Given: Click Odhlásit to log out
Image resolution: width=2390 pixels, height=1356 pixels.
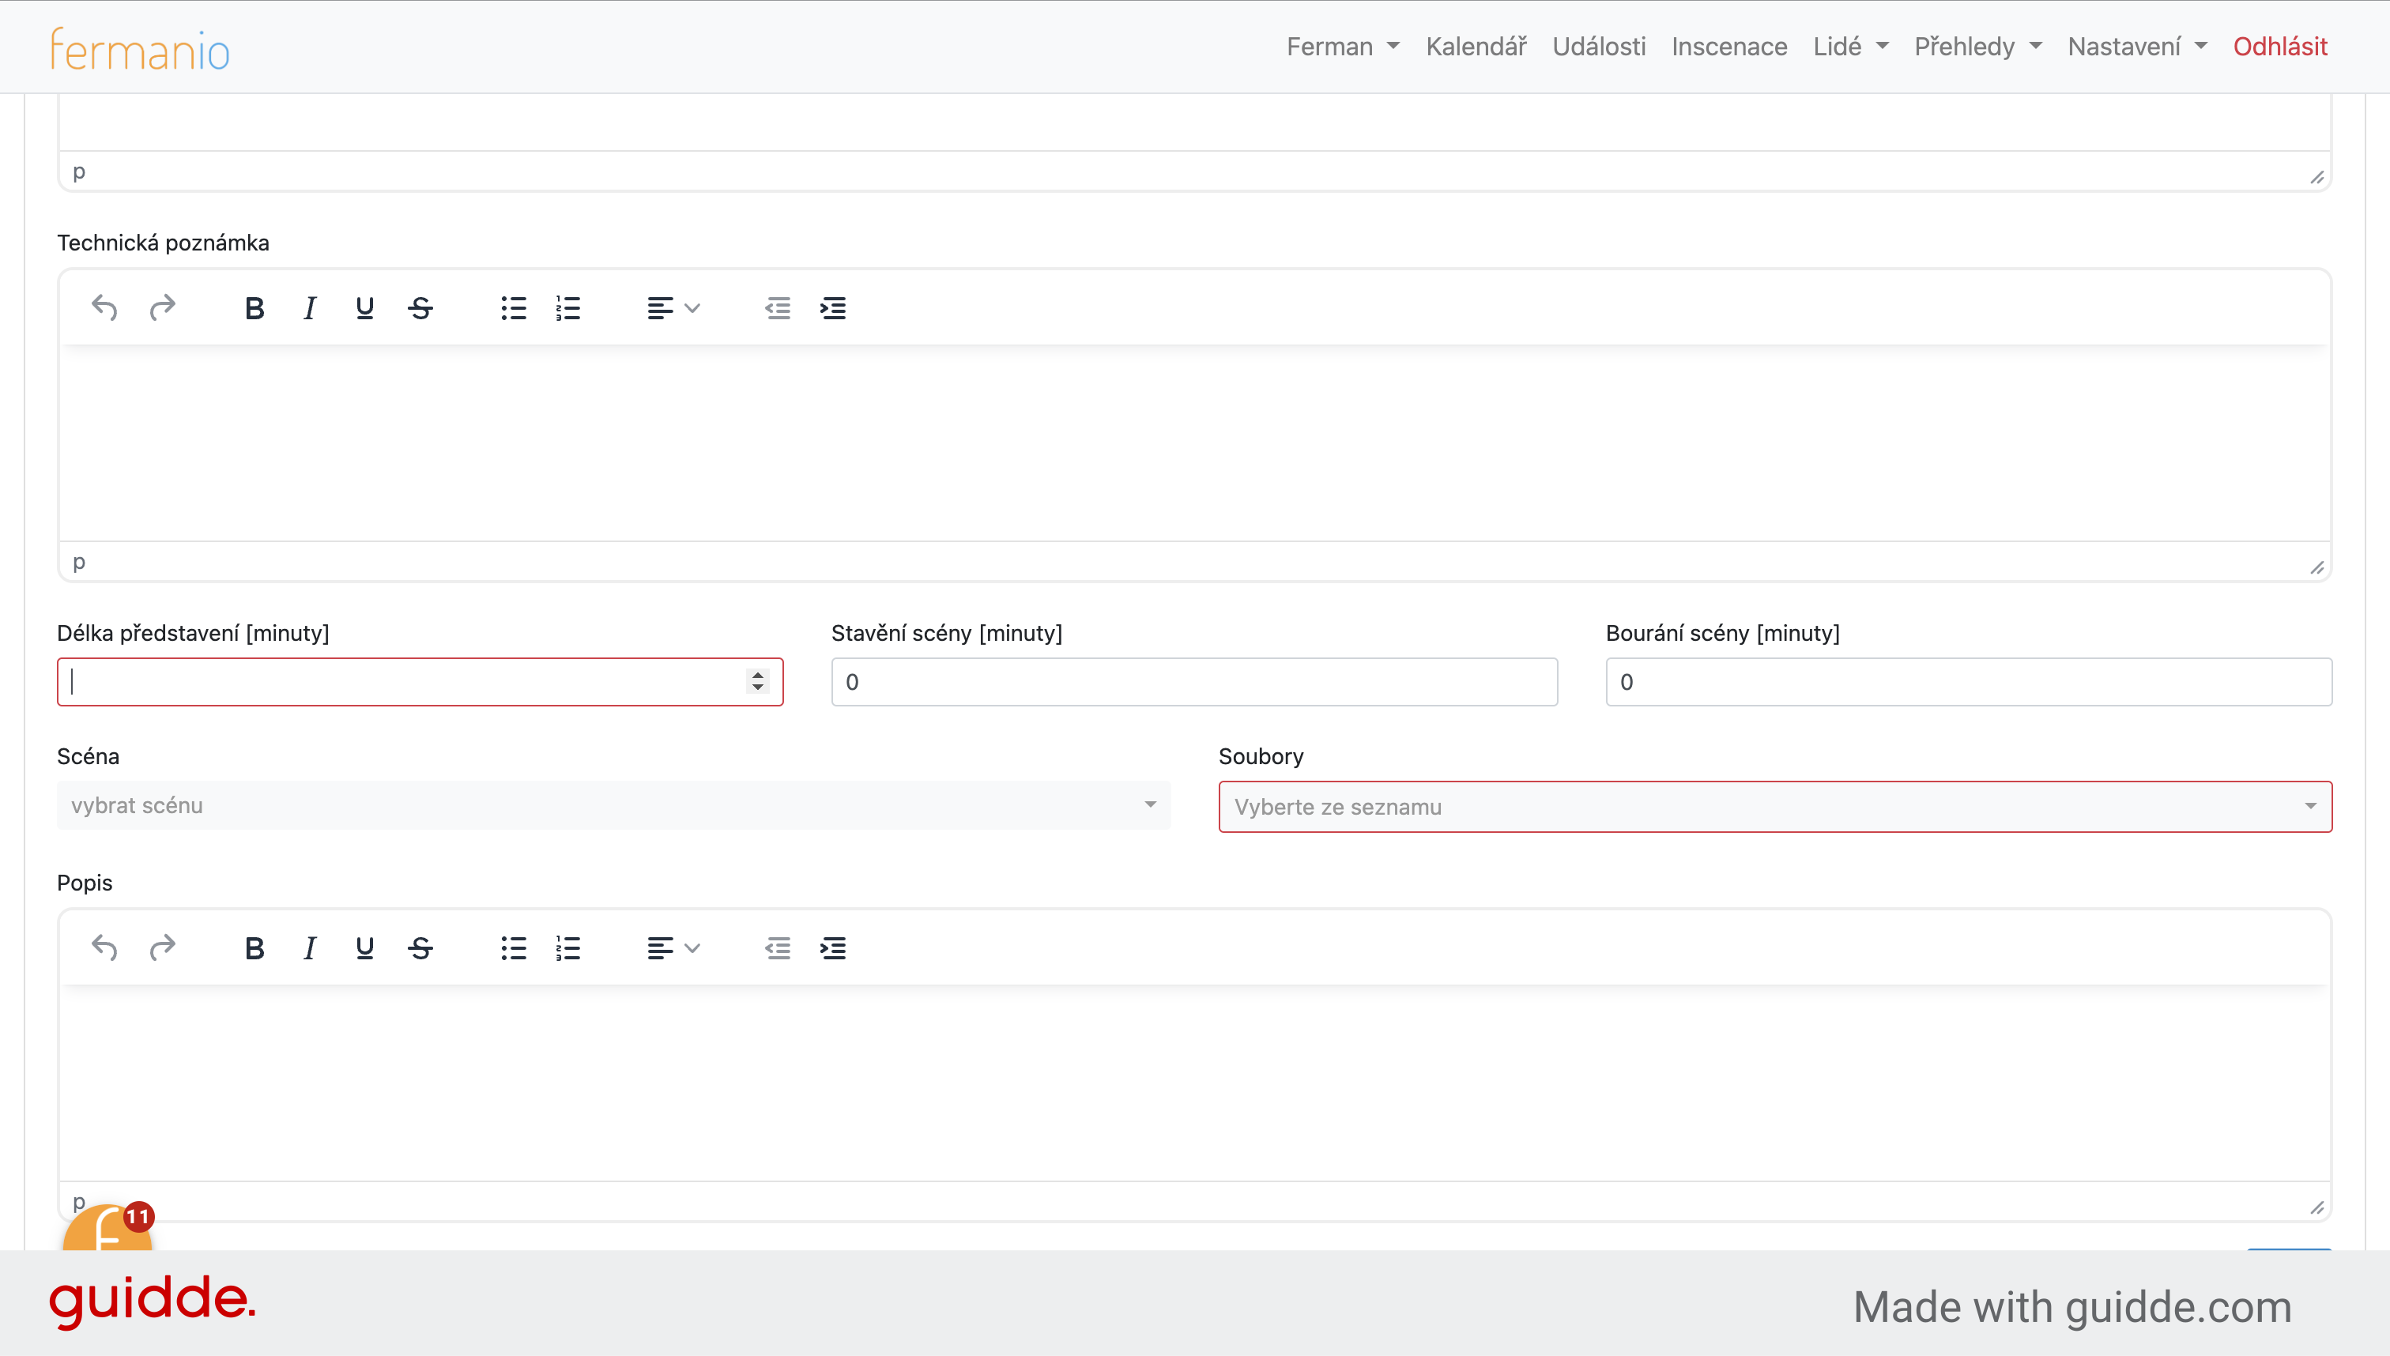Looking at the screenshot, I should (2280, 47).
